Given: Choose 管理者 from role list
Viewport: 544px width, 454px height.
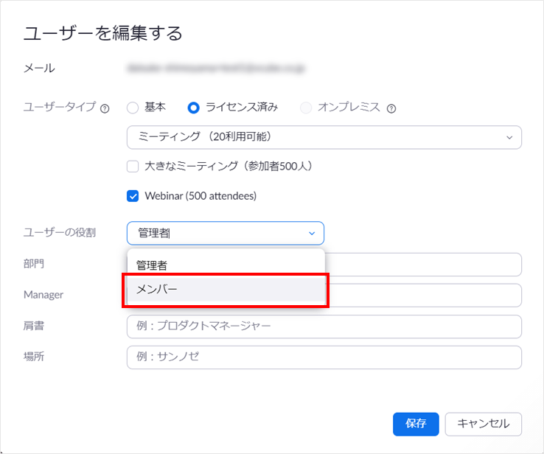Looking at the screenshot, I should coord(226,265).
